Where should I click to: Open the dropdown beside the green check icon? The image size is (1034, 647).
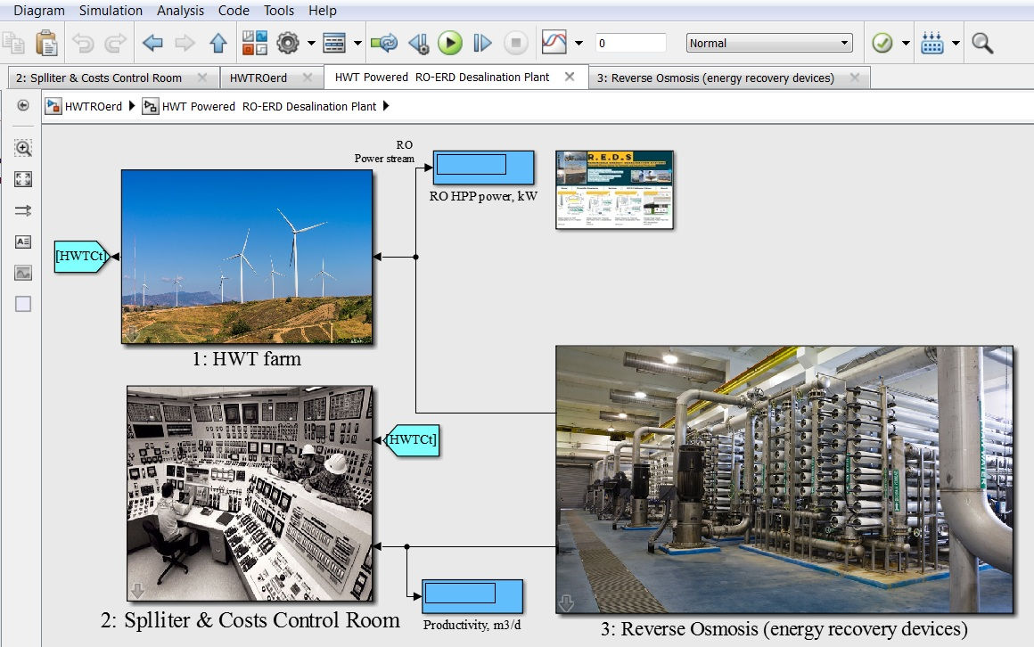click(x=904, y=42)
